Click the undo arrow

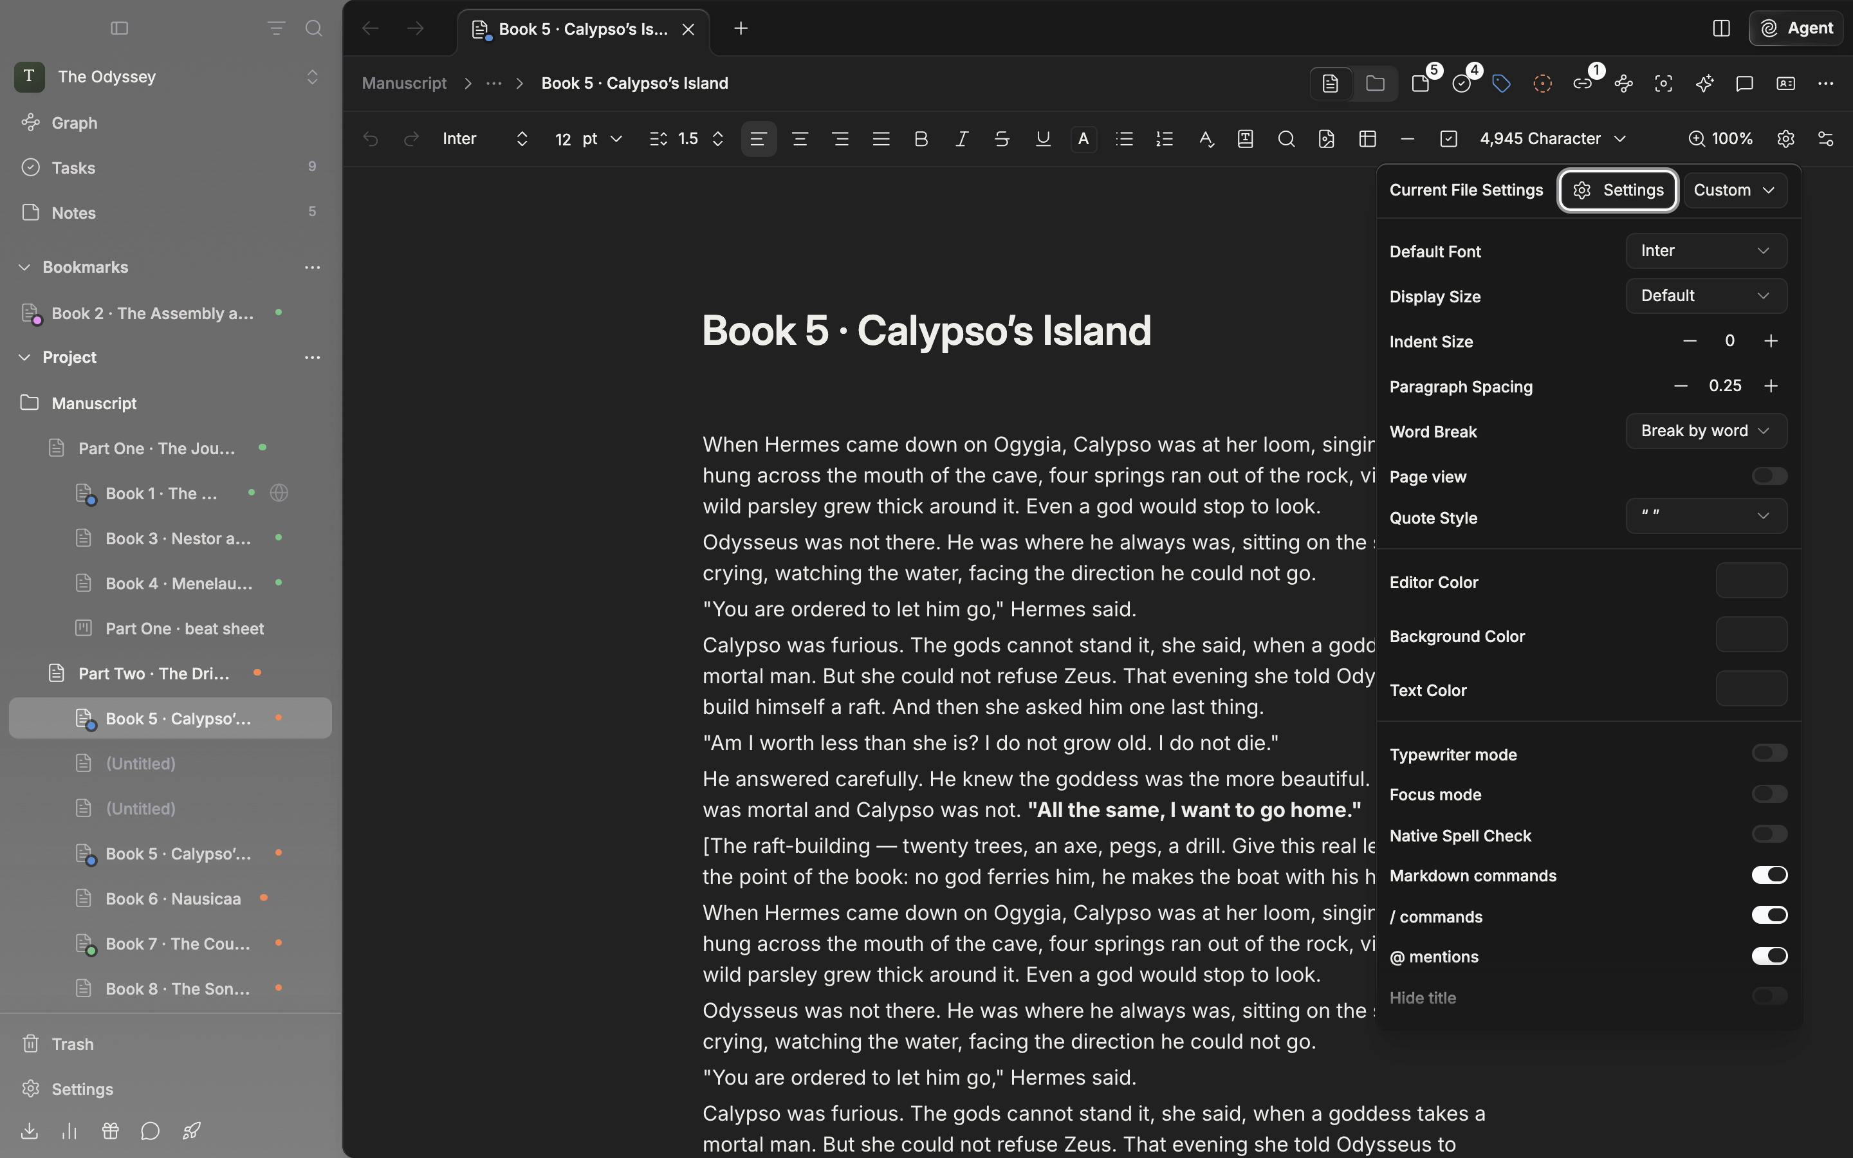pos(371,138)
